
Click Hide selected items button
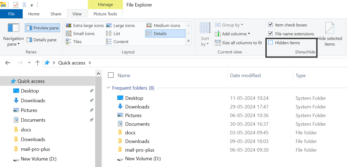[330, 35]
